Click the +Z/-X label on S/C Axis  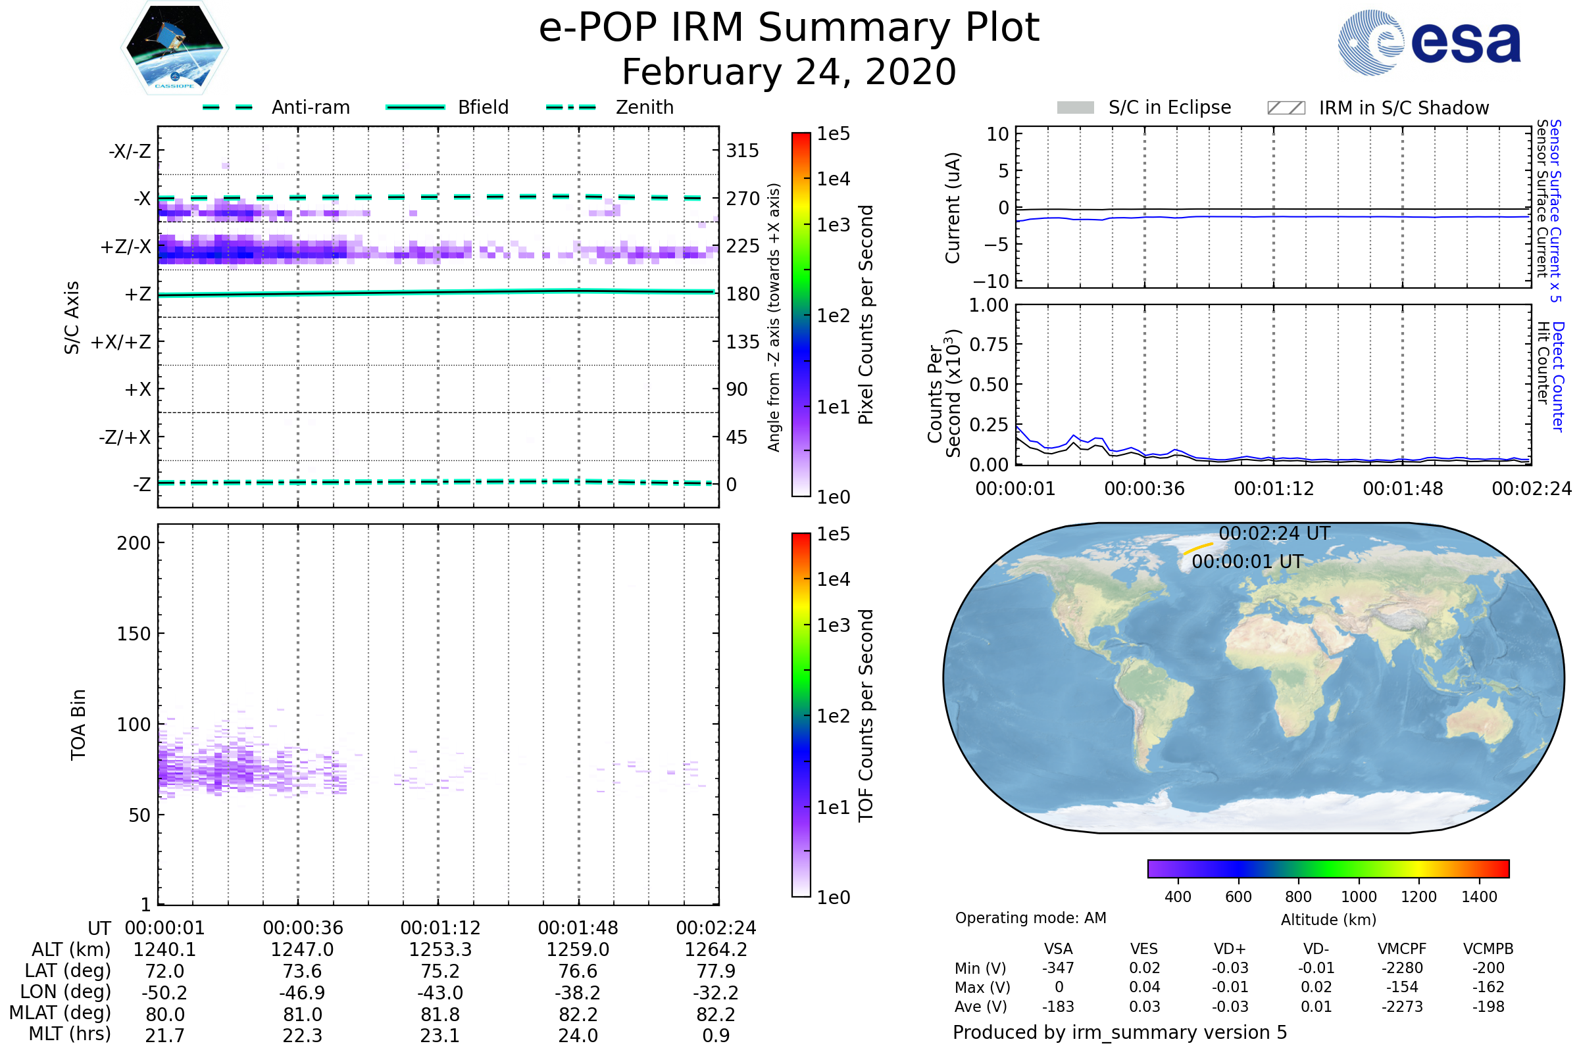click(126, 247)
